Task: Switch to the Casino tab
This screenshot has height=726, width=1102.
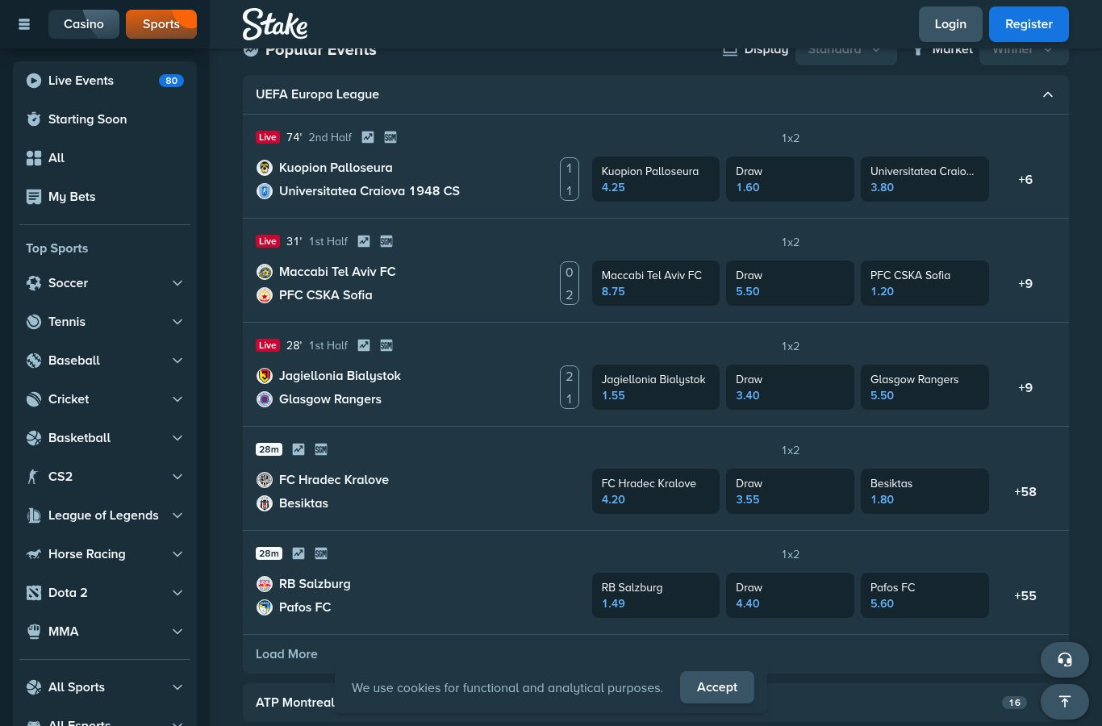Action: coord(84,24)
